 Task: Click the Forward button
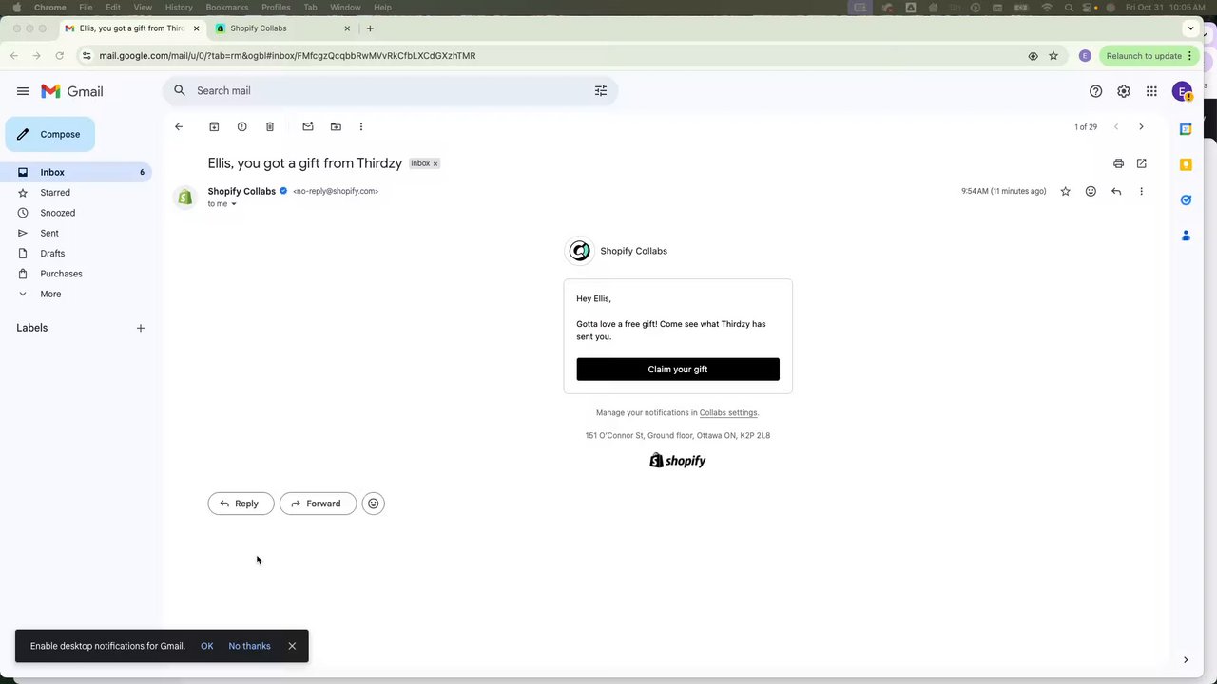pos(318,503)
